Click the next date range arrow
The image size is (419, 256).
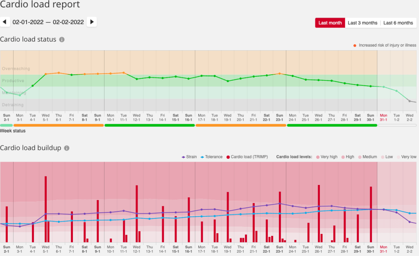(92, 22)
